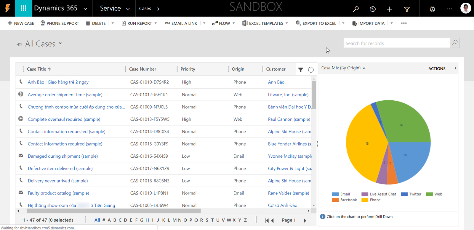Open 'Delivery never arrived (sample)' case
This screenshot has width=474, height=230.
click(x=58, y=181)
